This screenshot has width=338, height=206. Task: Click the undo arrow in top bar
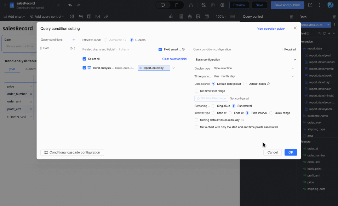coord(70,5)
